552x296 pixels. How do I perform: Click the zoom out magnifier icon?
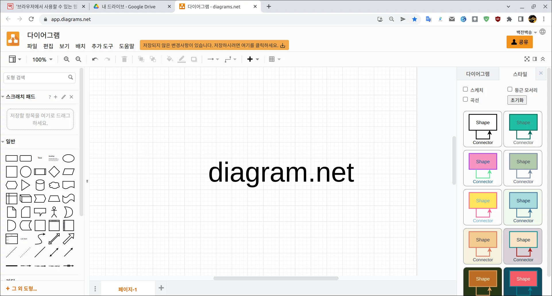[x=78, y=59]
